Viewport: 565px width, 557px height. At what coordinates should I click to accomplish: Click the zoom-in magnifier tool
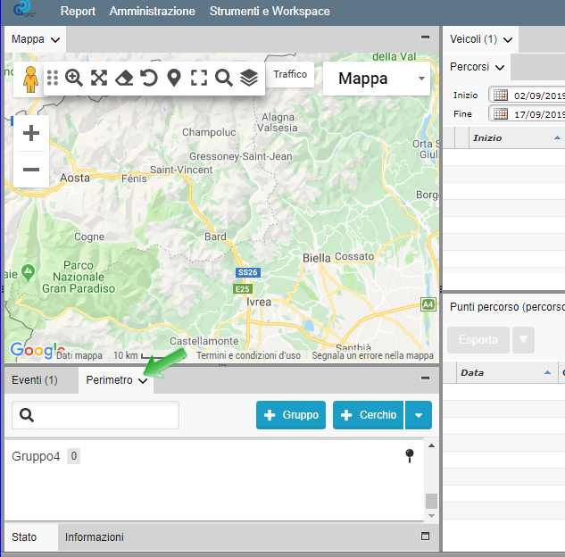click(74, 78)
